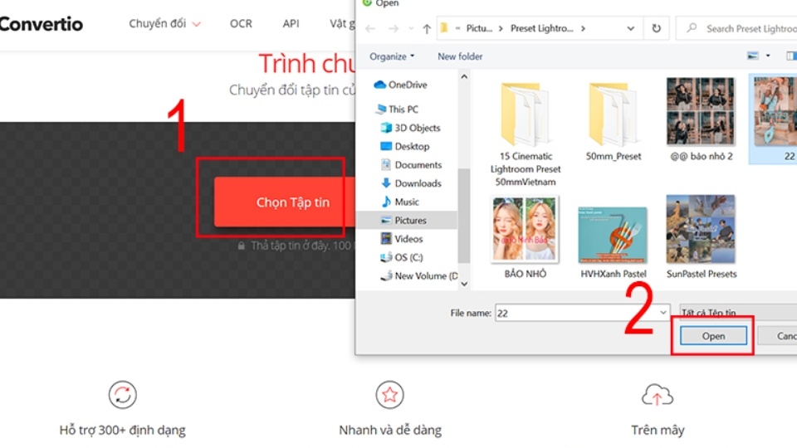Screen dimensions: 797x448
Task: Click the star icon above Nhanh và dễ dàng
Action: [x=390, y=395]
